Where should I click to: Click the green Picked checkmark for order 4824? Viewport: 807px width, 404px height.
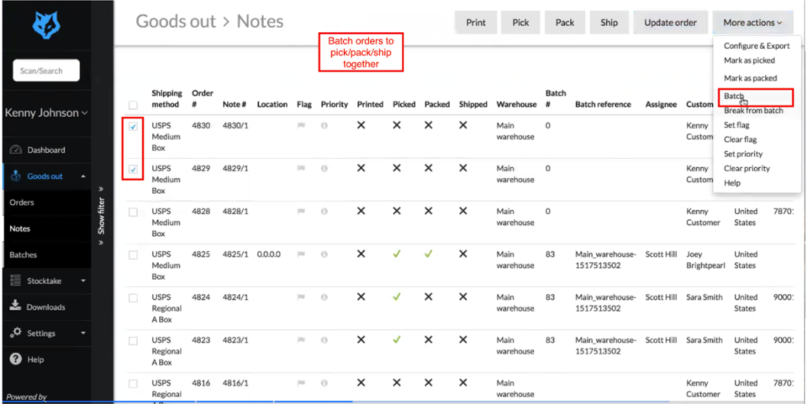click(x=397, y=296)
